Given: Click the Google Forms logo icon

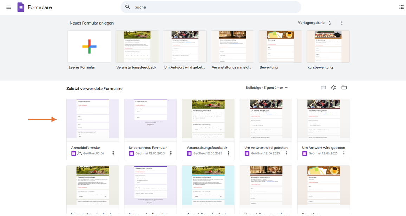Looking at the screenshot, I should point(21,7).
